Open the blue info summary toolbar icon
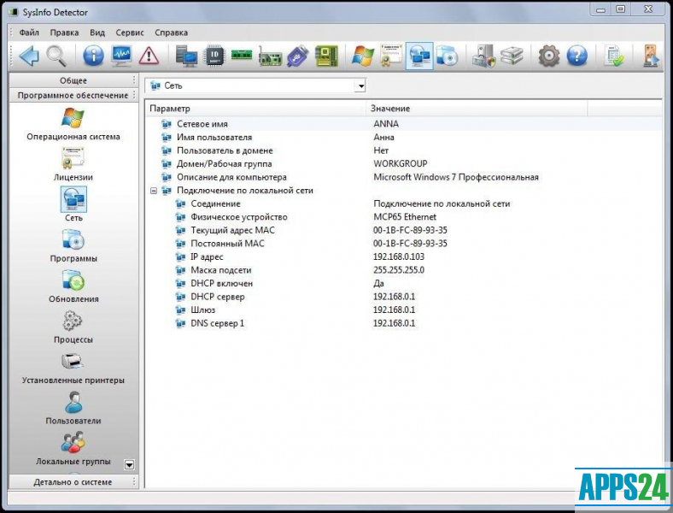Image resolution: width=673 pixels, height=513 pixels. tap(93, 56)
